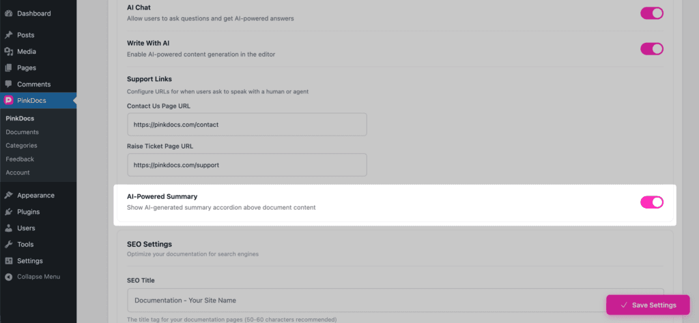Click the Tools wrench icon
699x323 pixels.
pyautogui.click(x=8, y=244)
